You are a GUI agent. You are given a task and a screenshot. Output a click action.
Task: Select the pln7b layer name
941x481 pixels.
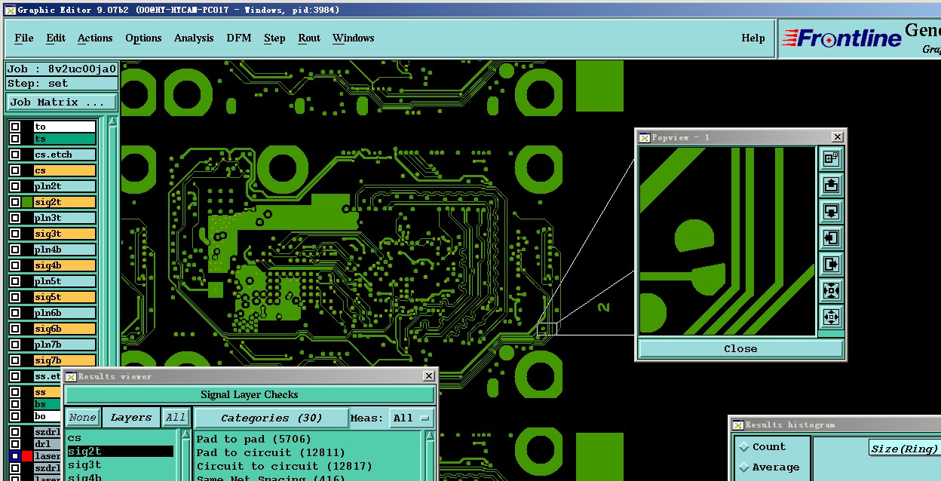pos(65,345)
